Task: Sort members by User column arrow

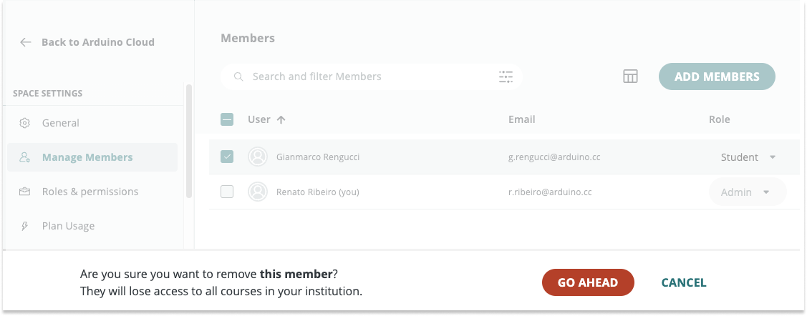Action: [x=281, y=119]
